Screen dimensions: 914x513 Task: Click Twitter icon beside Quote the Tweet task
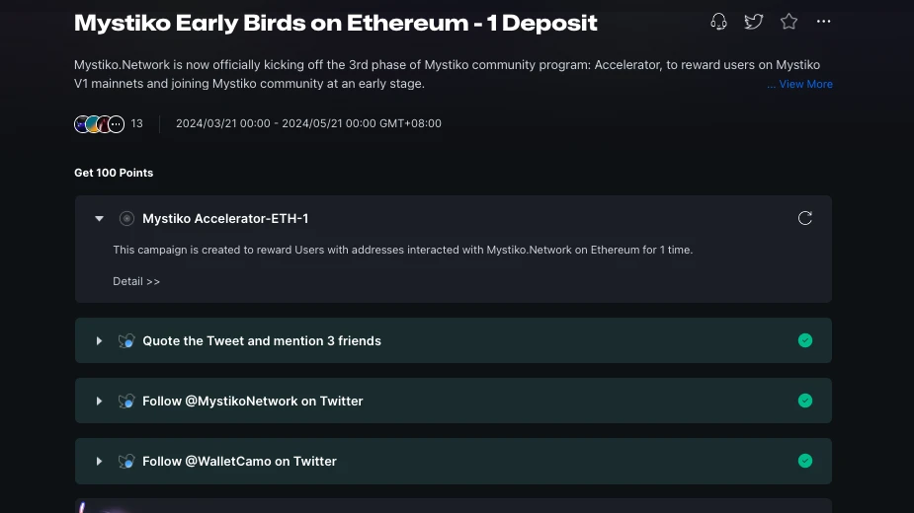click(126, 340)
